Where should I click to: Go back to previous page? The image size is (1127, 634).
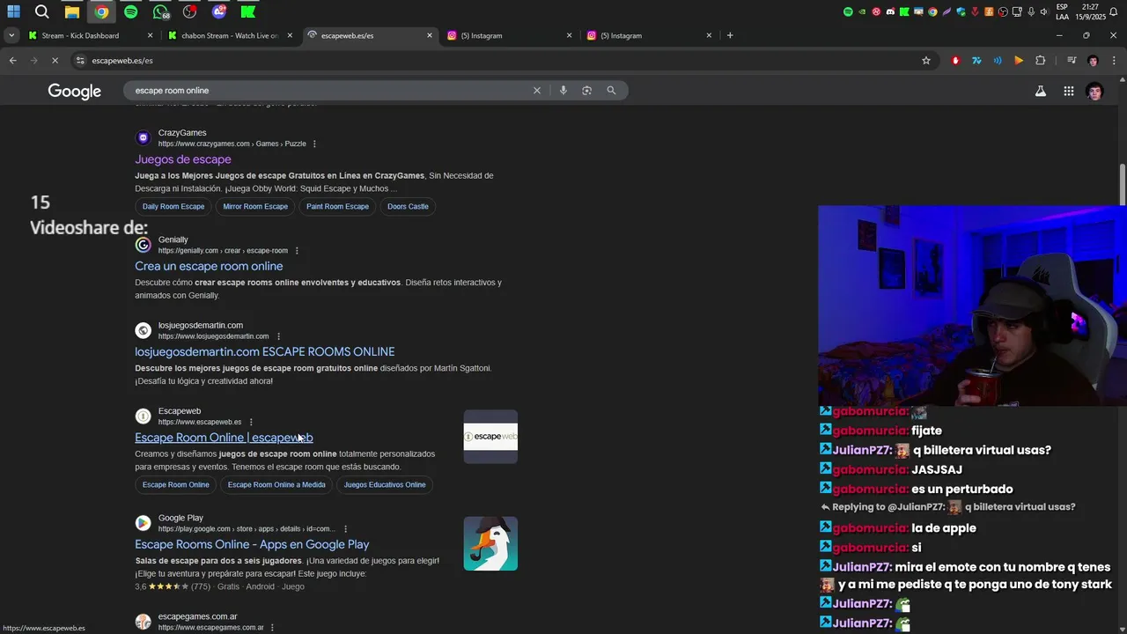12,61
